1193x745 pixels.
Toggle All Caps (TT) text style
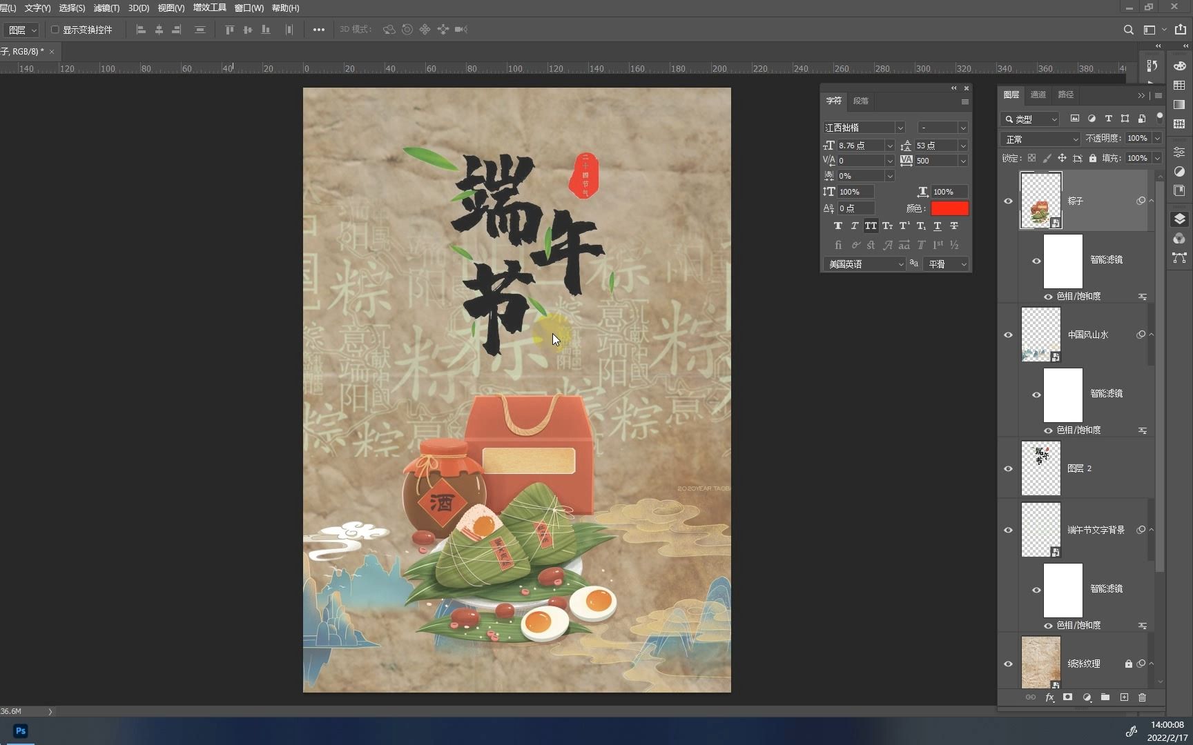click(871, 226)
